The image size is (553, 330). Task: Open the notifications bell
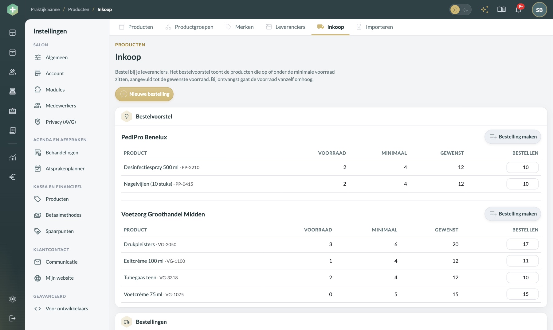(x=519, y=10)
